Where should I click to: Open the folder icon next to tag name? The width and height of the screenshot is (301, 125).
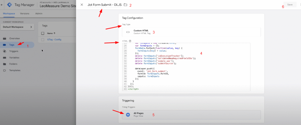(x=125, y=5)
